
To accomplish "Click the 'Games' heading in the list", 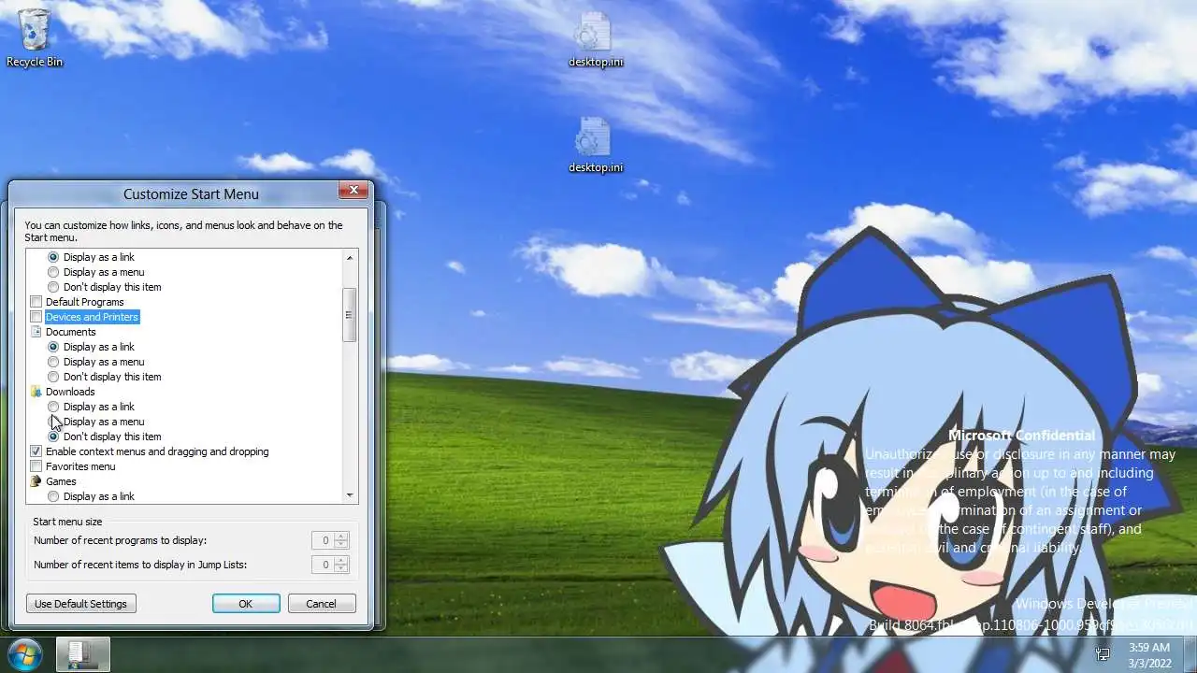I will pyautogui.click(x=61, y=481).
